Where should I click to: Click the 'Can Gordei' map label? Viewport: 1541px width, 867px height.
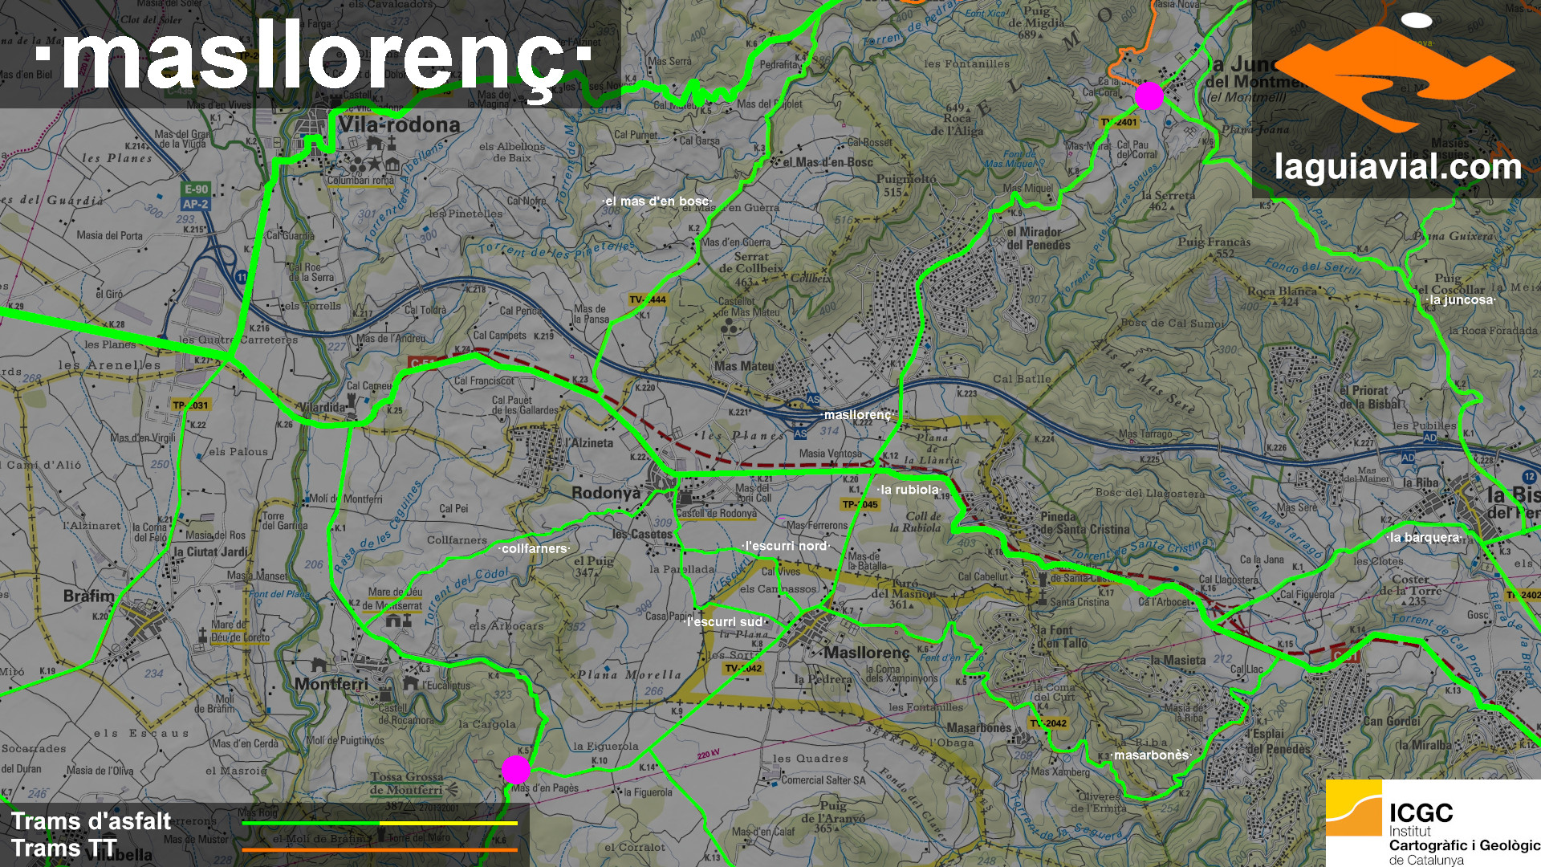(1393, 721)
